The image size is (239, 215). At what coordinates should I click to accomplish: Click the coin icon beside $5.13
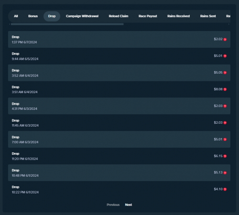(225, 173)
